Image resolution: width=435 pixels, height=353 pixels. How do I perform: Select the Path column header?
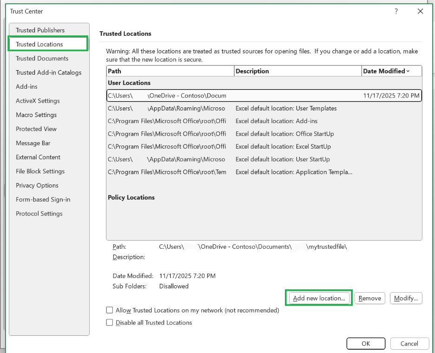(170, 71)
